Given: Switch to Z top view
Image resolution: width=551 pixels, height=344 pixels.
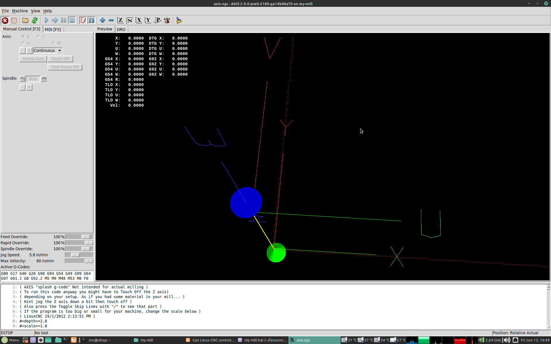Looking at the screenshot, I should point(120,20).
